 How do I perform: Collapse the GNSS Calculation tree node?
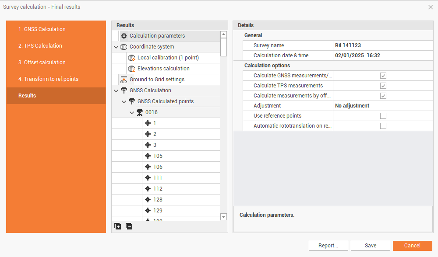(x=116, y=90)
